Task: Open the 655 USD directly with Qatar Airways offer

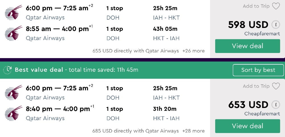Action: [136, 51]
